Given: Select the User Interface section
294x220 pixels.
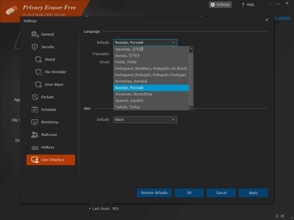Looking at the screenshot, I should coord(51,160).
